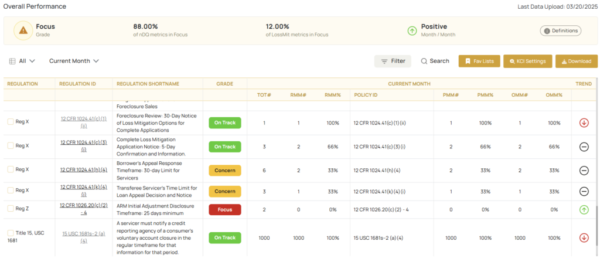Click the Grade column header
The image size is (600, 258).
[x=224, y=84]
